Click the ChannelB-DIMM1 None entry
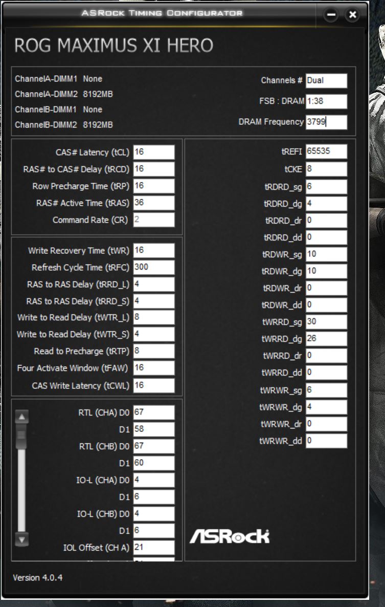385x607 pixels. click(x=58, y=110)
